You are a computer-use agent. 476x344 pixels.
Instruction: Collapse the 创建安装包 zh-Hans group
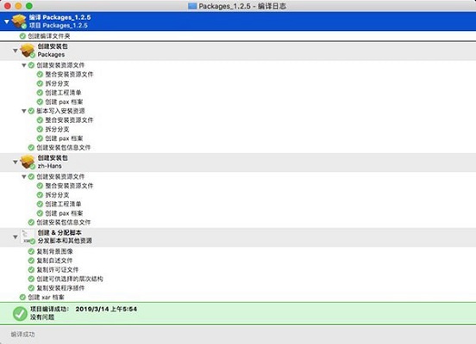(16, 162)
